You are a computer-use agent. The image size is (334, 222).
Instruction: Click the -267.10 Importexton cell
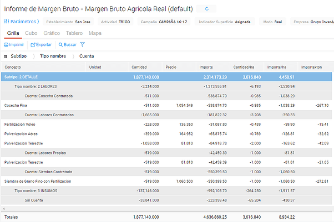(322, 105)
